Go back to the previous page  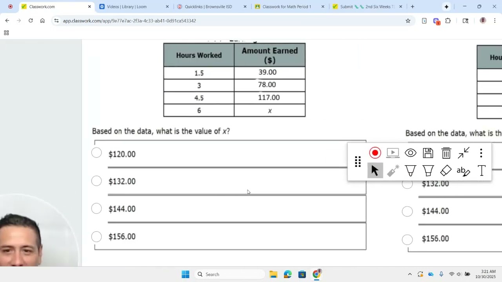click(7, 21)
